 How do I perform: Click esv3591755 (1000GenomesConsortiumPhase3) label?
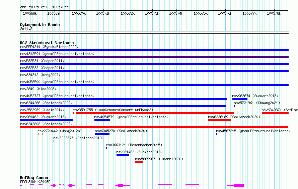[x=113, y=110]
